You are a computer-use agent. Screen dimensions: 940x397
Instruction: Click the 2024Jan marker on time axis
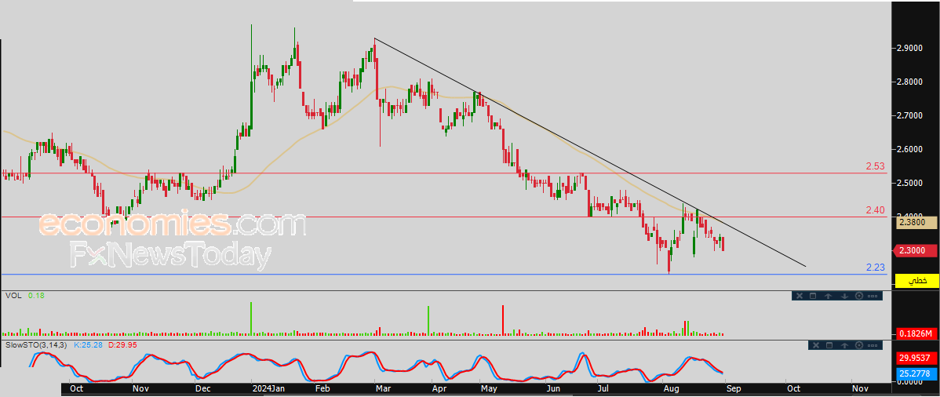click(x=268, y=388)
